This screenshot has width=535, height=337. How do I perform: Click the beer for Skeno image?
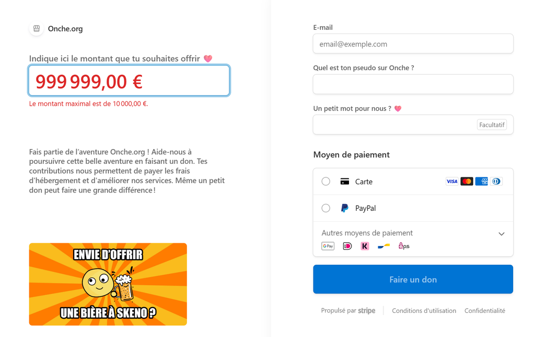[108, 284]
